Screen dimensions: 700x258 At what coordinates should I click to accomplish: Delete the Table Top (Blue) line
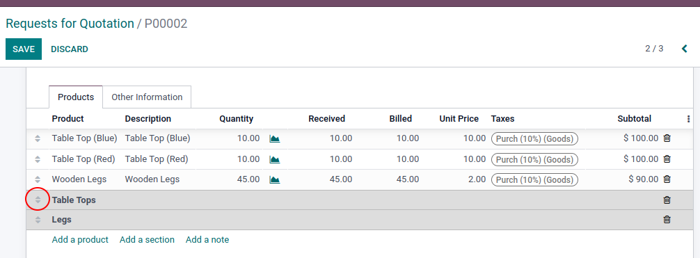(667, 138)
